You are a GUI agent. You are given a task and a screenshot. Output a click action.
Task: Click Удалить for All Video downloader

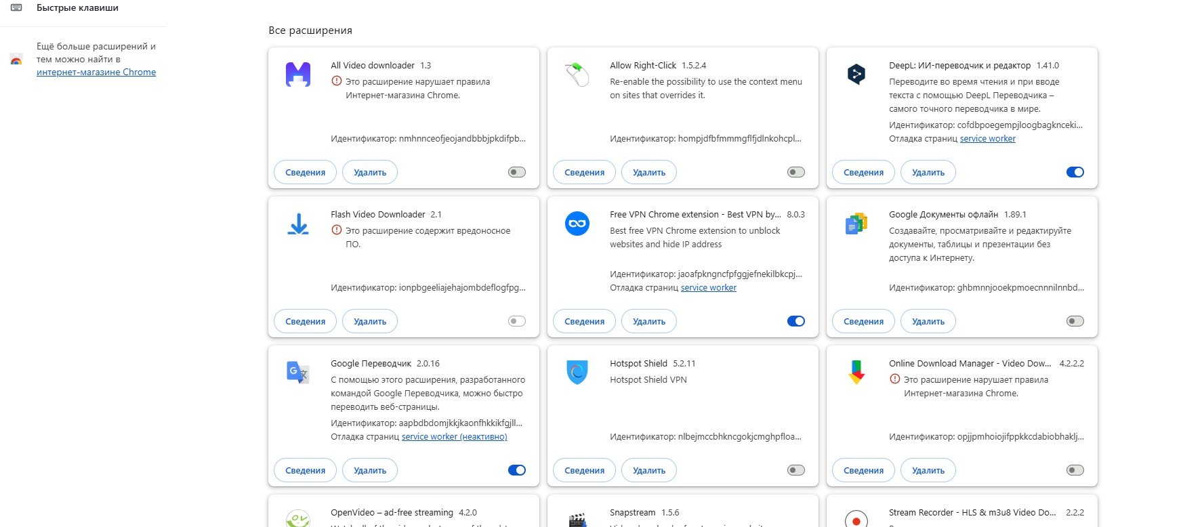(x=370, y=172)
